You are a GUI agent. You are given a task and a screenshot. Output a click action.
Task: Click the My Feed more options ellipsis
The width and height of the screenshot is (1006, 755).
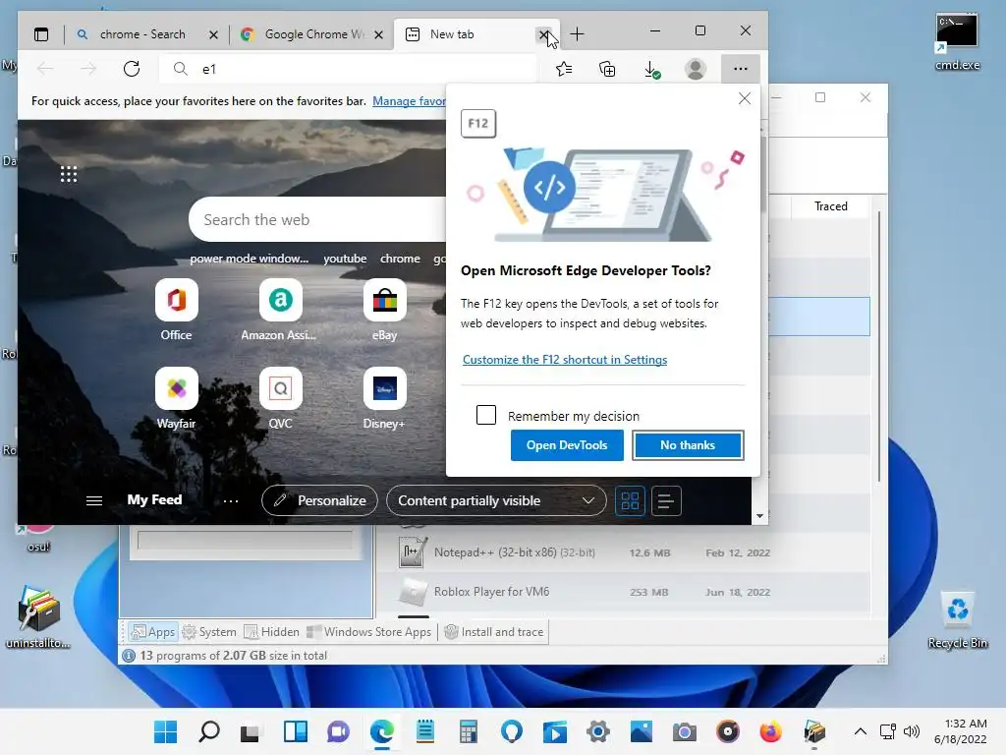click(231, 500)
